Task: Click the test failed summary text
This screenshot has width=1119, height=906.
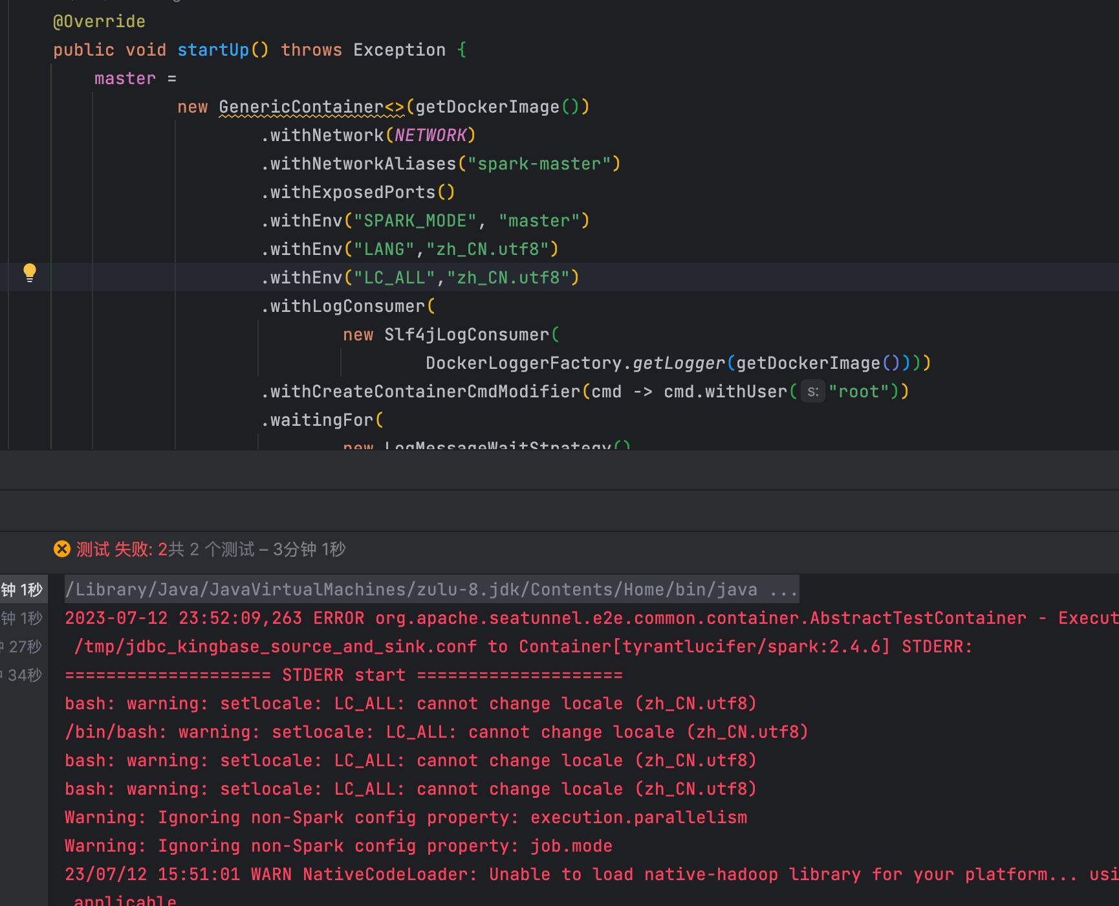Action: pos(211,549)
